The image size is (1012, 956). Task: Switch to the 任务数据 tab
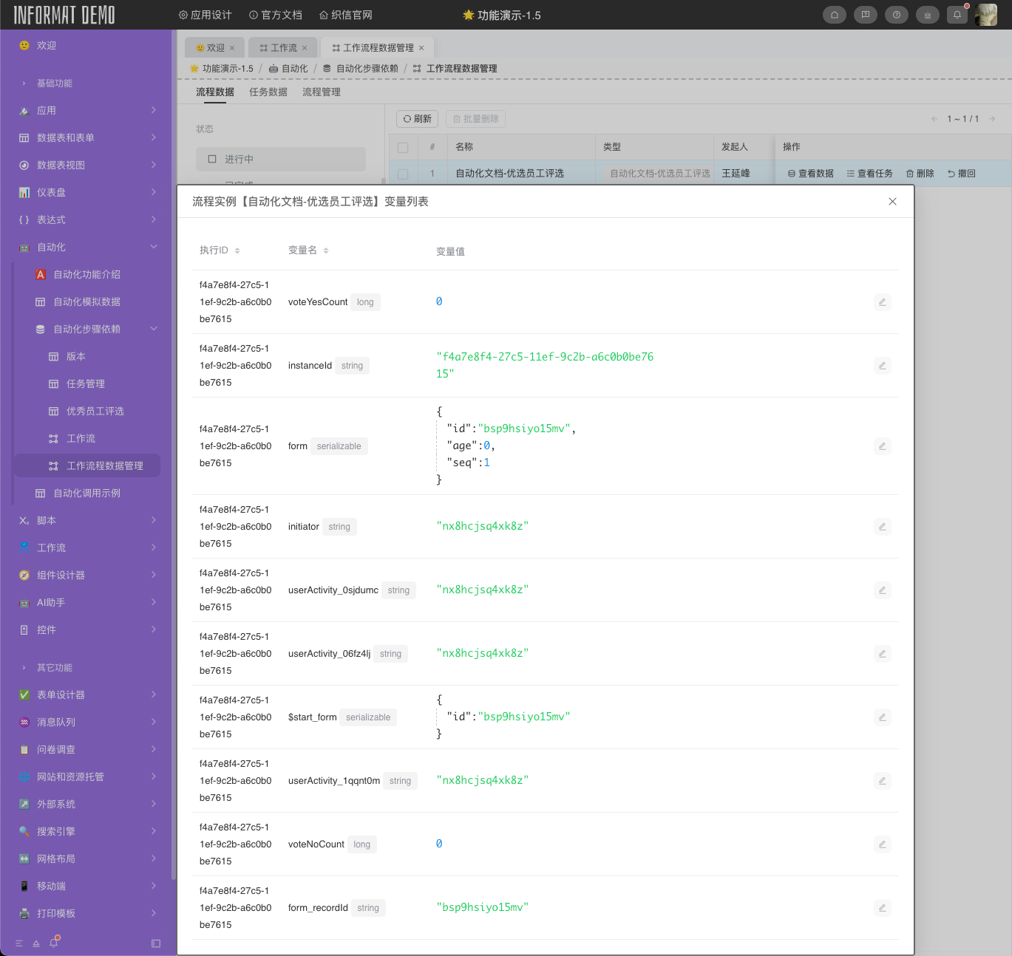(x=268, y=92)
